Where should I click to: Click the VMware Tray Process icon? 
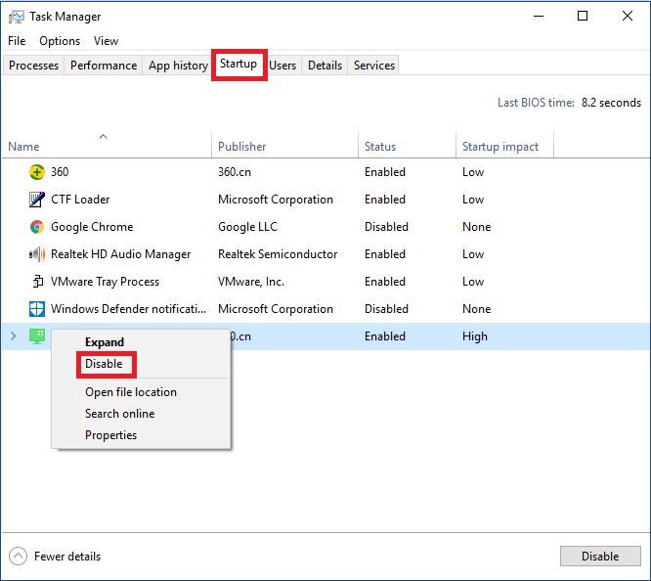click(37, 282)
